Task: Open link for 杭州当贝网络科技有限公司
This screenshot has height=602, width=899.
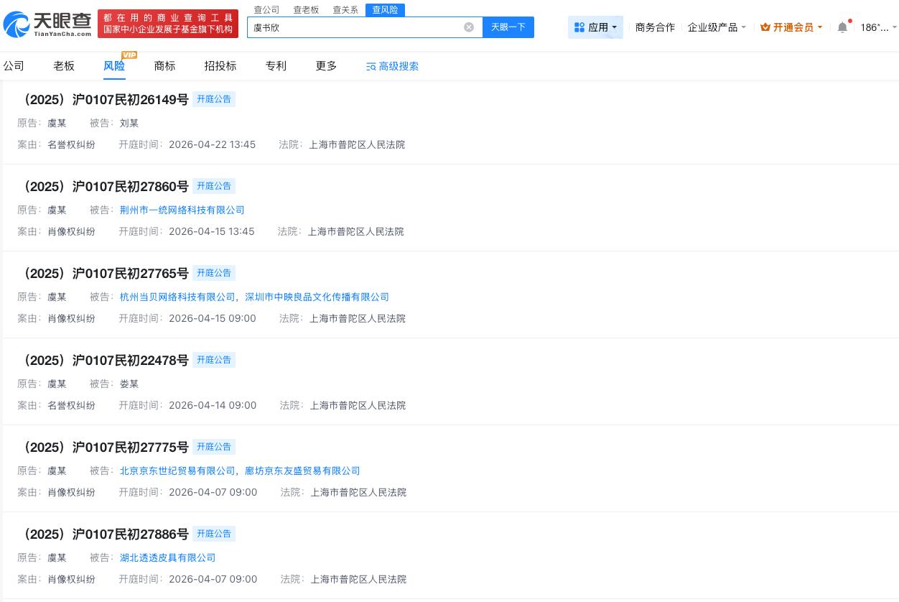Action: tap(177, 297)
